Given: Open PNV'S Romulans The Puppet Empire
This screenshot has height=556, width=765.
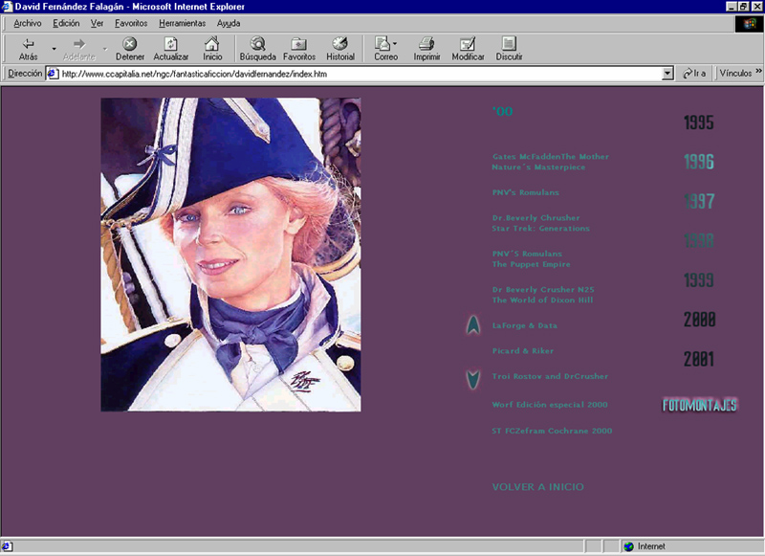Looking at the screenshot, I should point(531,258).
